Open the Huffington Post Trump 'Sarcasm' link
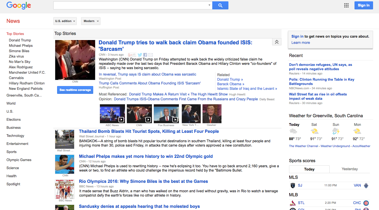This screenshot has height=210, width=379. [150, 83]
